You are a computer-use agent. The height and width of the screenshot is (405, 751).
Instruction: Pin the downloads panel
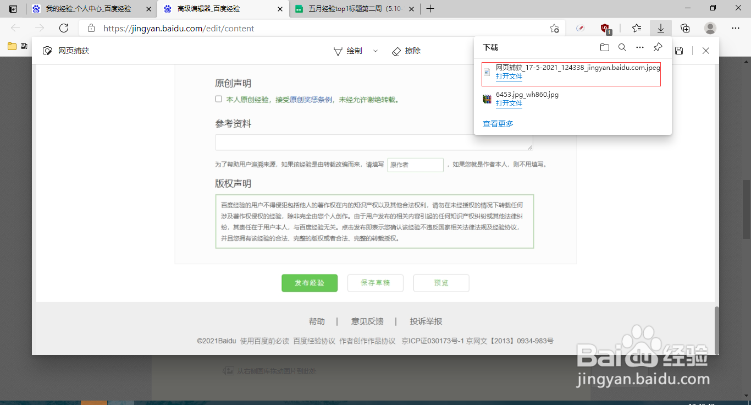(657, 47)
